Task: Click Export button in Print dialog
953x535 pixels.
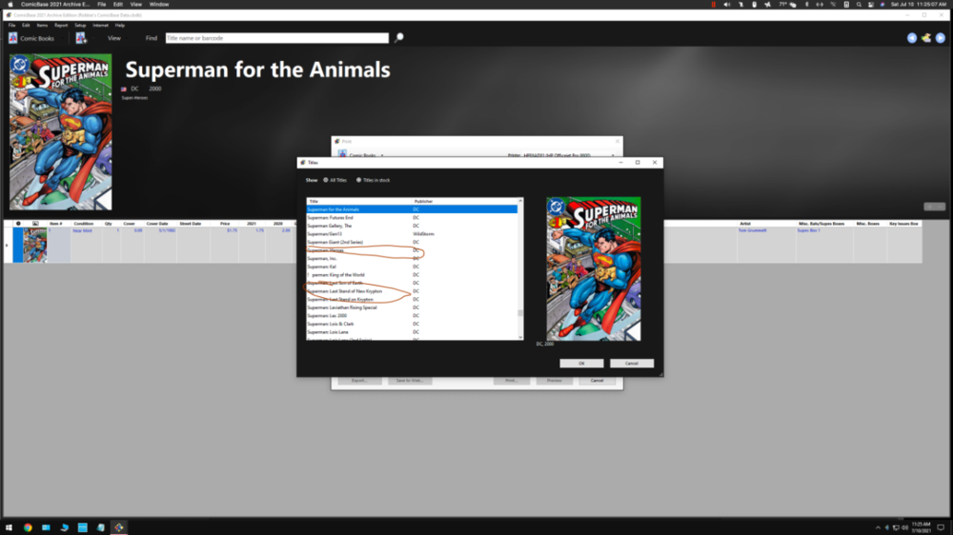Action: [x=359, y=381]
